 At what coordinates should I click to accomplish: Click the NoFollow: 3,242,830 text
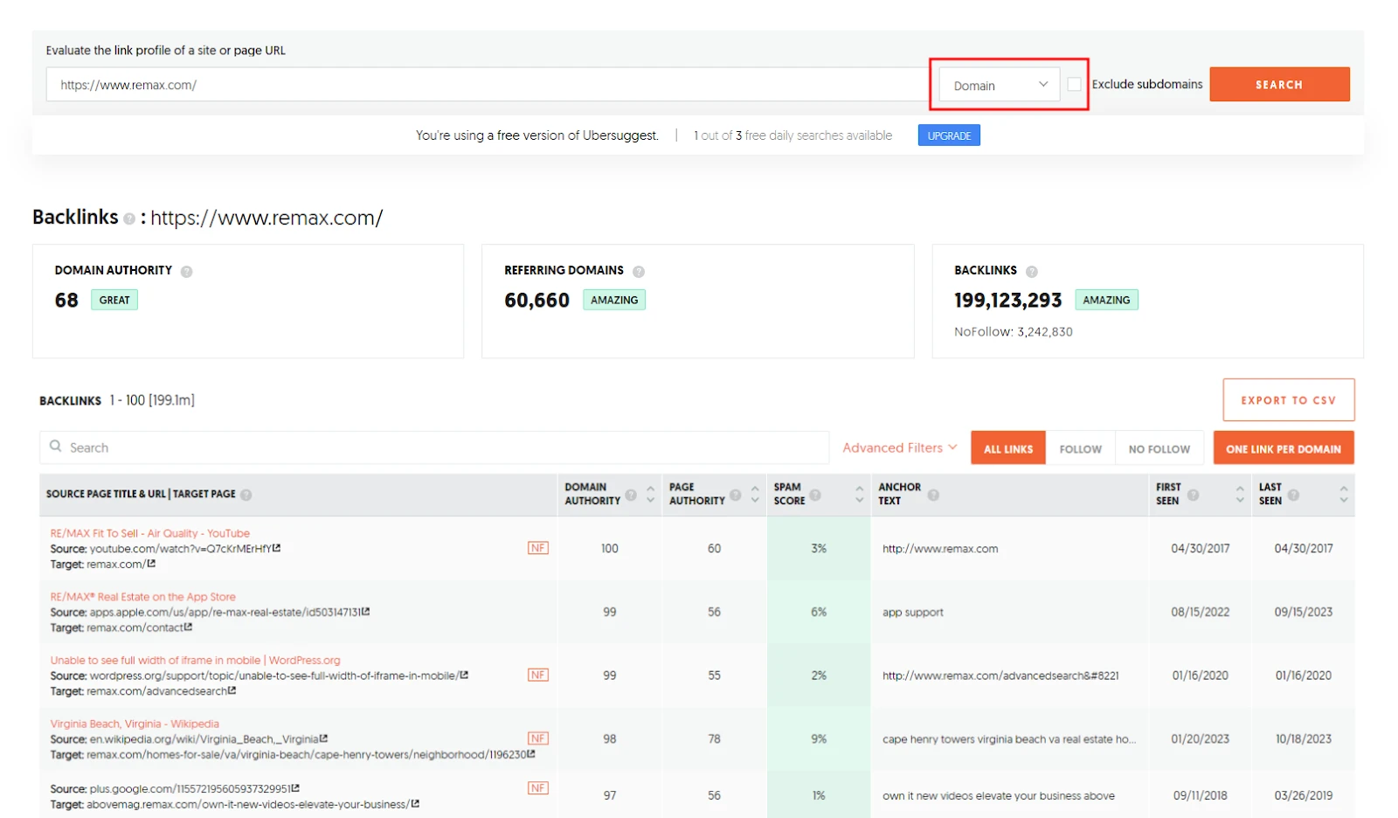(1014, 332)
